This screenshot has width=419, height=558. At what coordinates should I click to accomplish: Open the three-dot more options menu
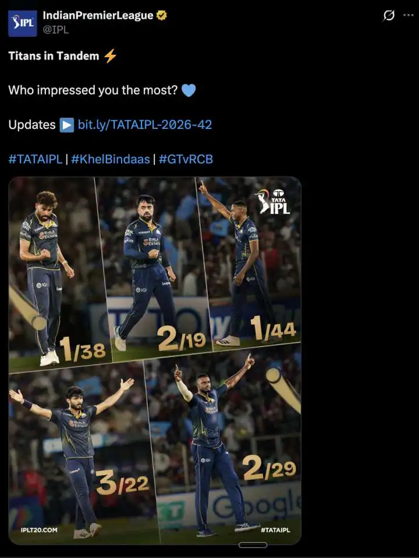click(409, 15)
